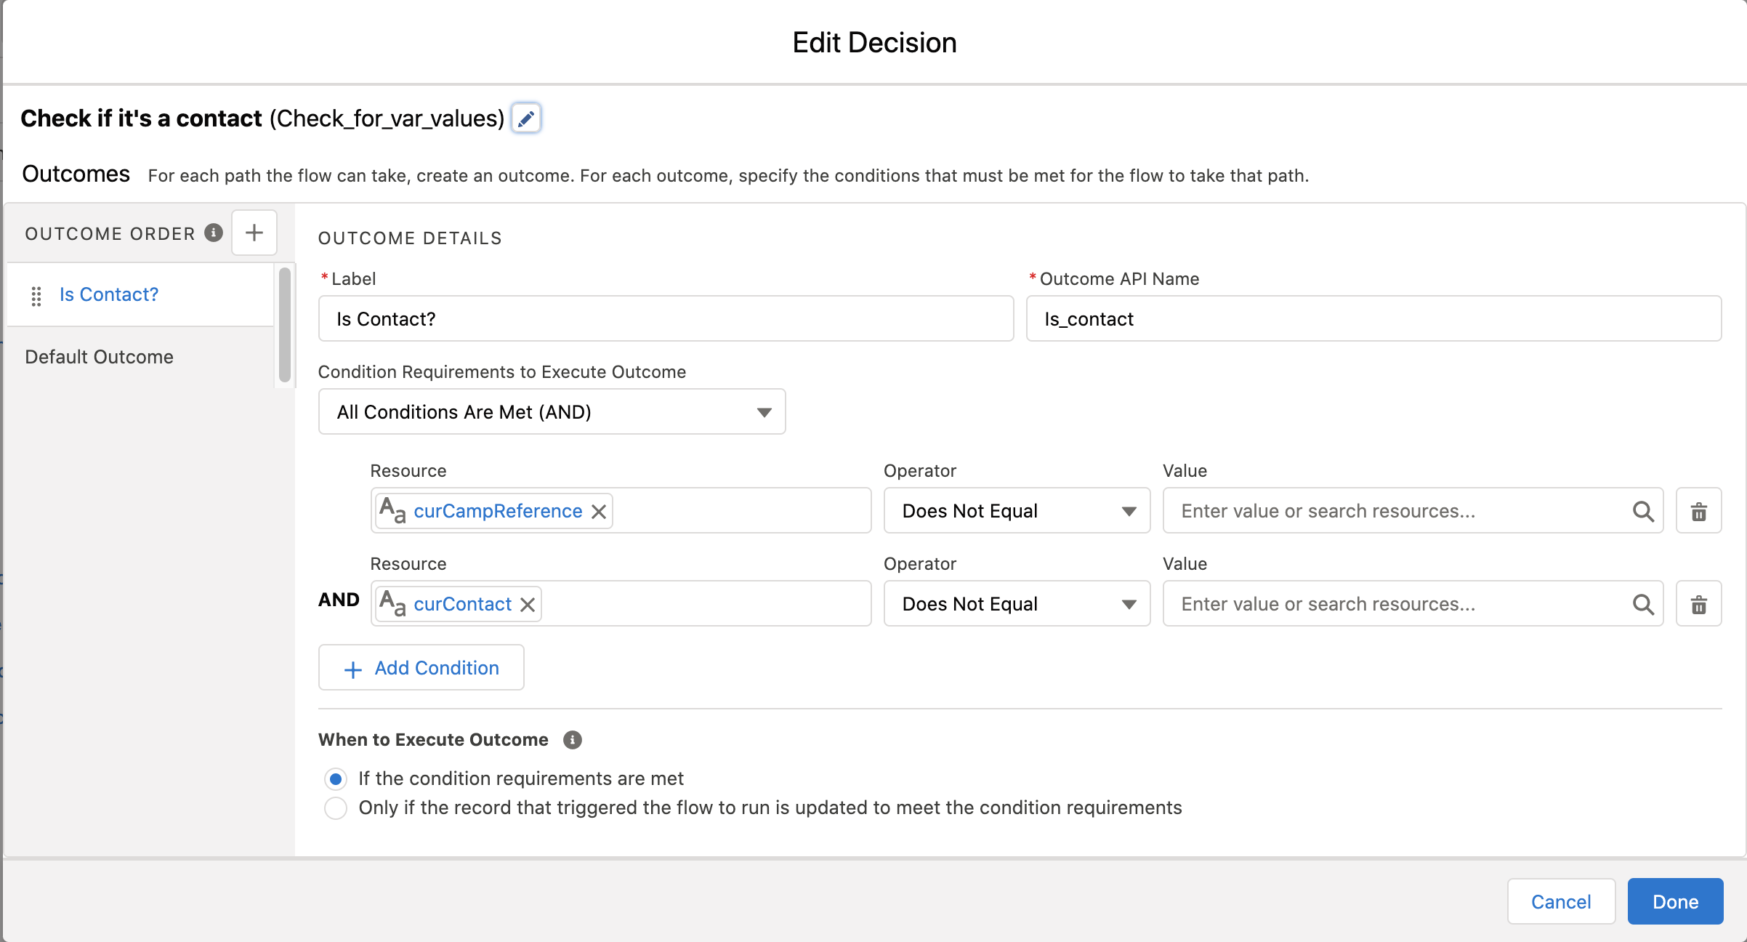
Task: Edit the decision label with pencil icon
Action: [x=526, y=118]
